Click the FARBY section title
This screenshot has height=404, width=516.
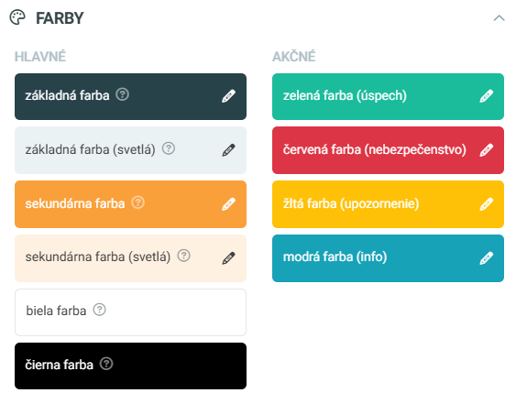point(60,18)
